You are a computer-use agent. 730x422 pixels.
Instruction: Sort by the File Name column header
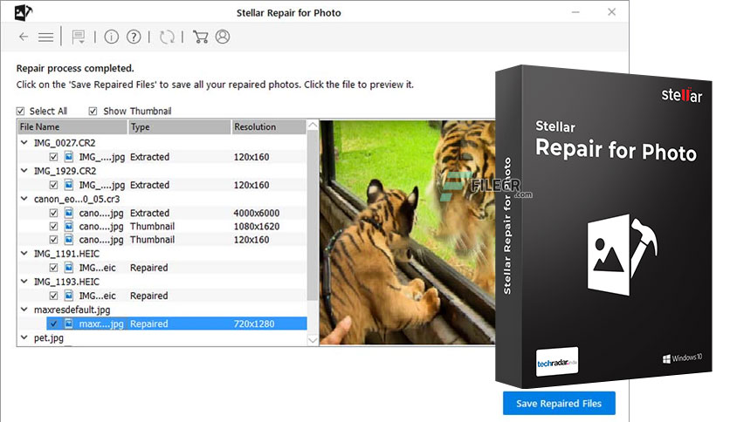(x=72, y=127)
